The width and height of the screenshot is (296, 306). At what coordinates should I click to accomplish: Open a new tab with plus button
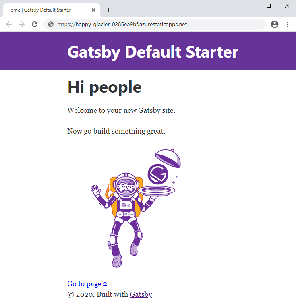pyautogui.click(x=109, y=10)
